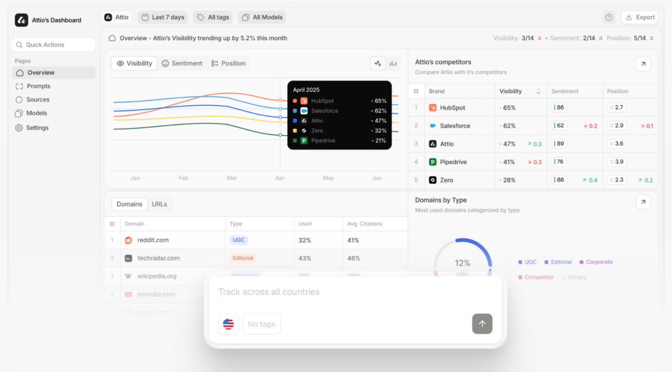
Task: Switch to the URLs tab
Action: [159, 204]
